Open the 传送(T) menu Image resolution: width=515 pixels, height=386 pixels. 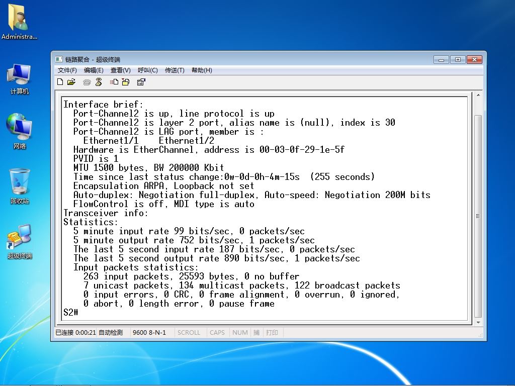[x=175, y=70]
